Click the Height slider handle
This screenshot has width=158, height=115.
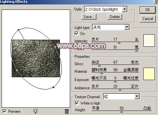122,112
